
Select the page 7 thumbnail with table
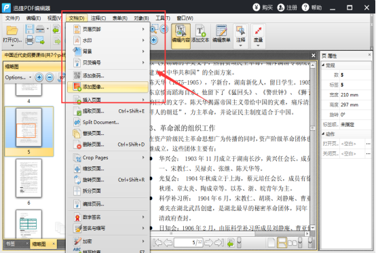click(29, 224)
